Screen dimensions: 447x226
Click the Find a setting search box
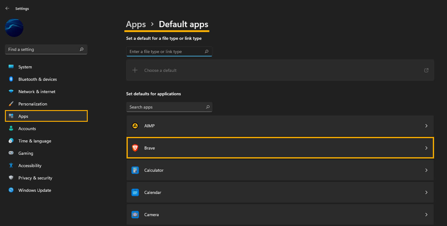[46, 49]
